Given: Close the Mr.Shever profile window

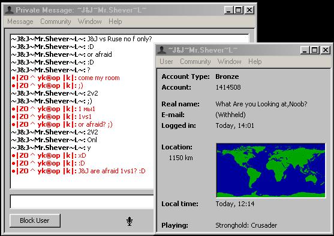Looking at the screenshot, I should point(325,50).
